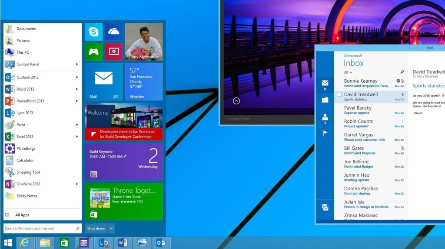Open Dorena Paschke's Contract signing email
The width and height of the screenshot is (445, 249).
click(x=371, y=191)
